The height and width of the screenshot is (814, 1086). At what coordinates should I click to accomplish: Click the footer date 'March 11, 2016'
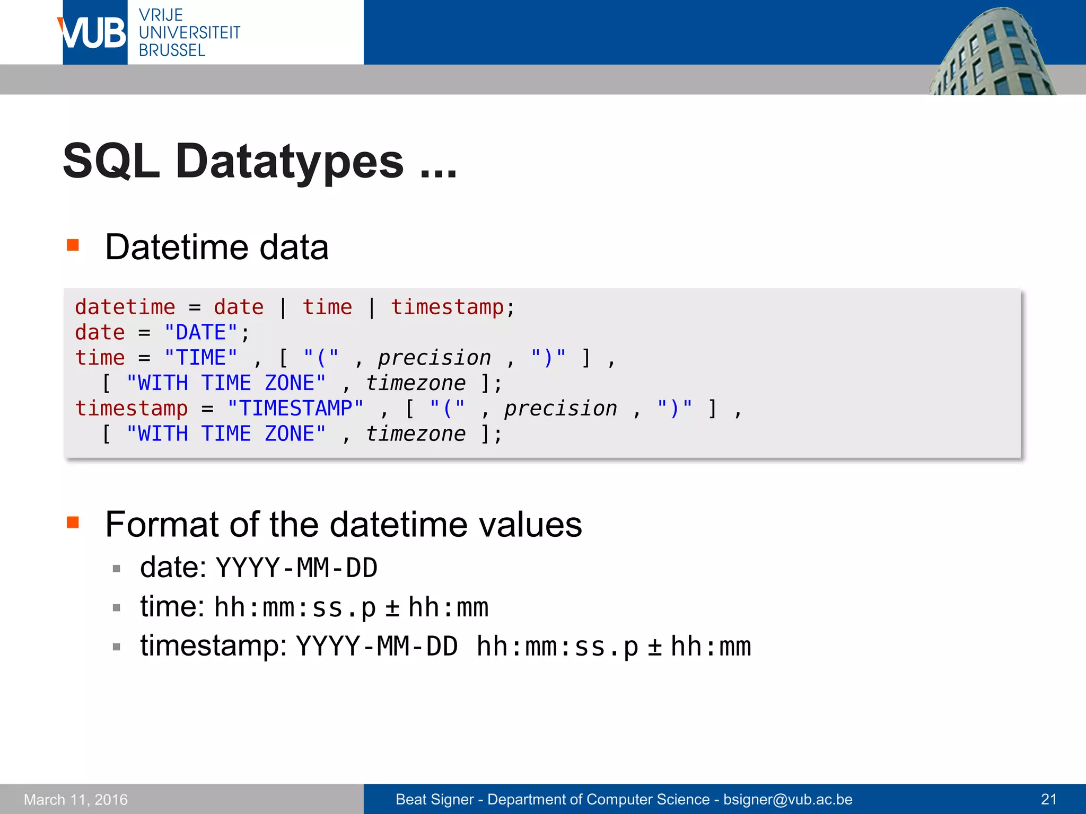76,799
